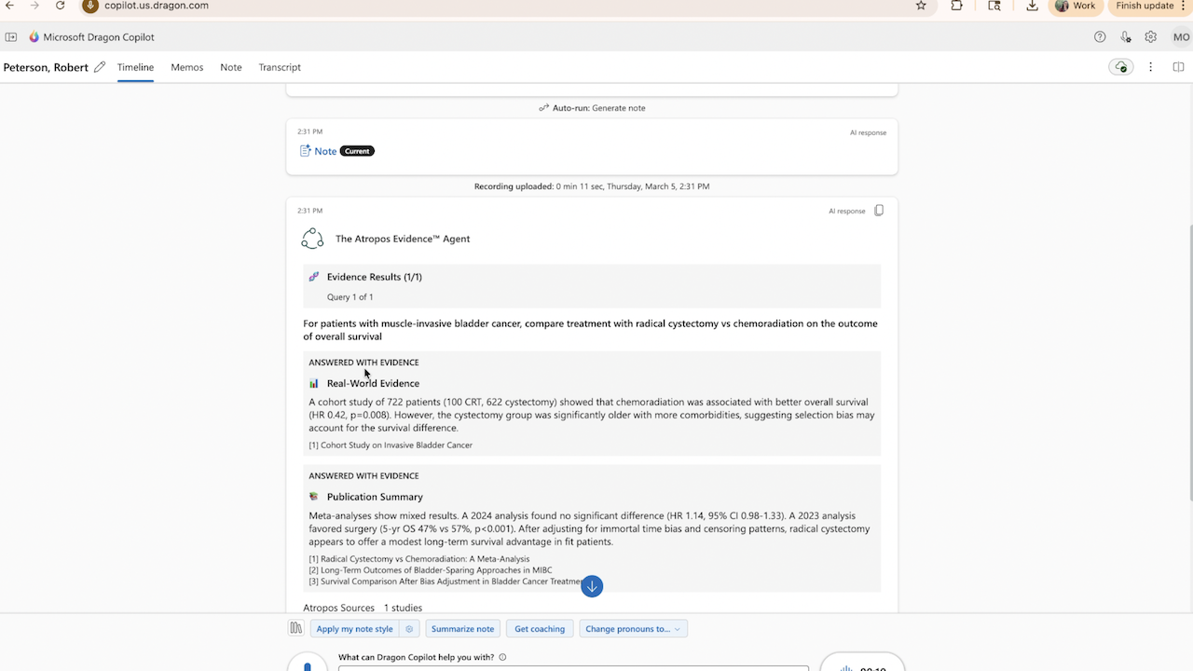
Task: Copy the AI response with clipboard icon
Action: click(879, 211)
